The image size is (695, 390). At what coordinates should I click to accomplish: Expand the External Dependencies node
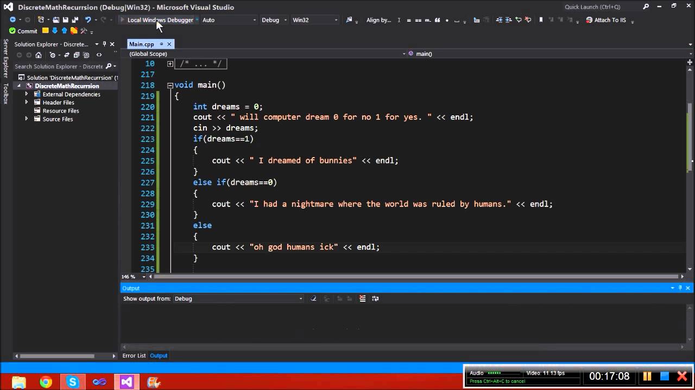[x=26, y=94]
